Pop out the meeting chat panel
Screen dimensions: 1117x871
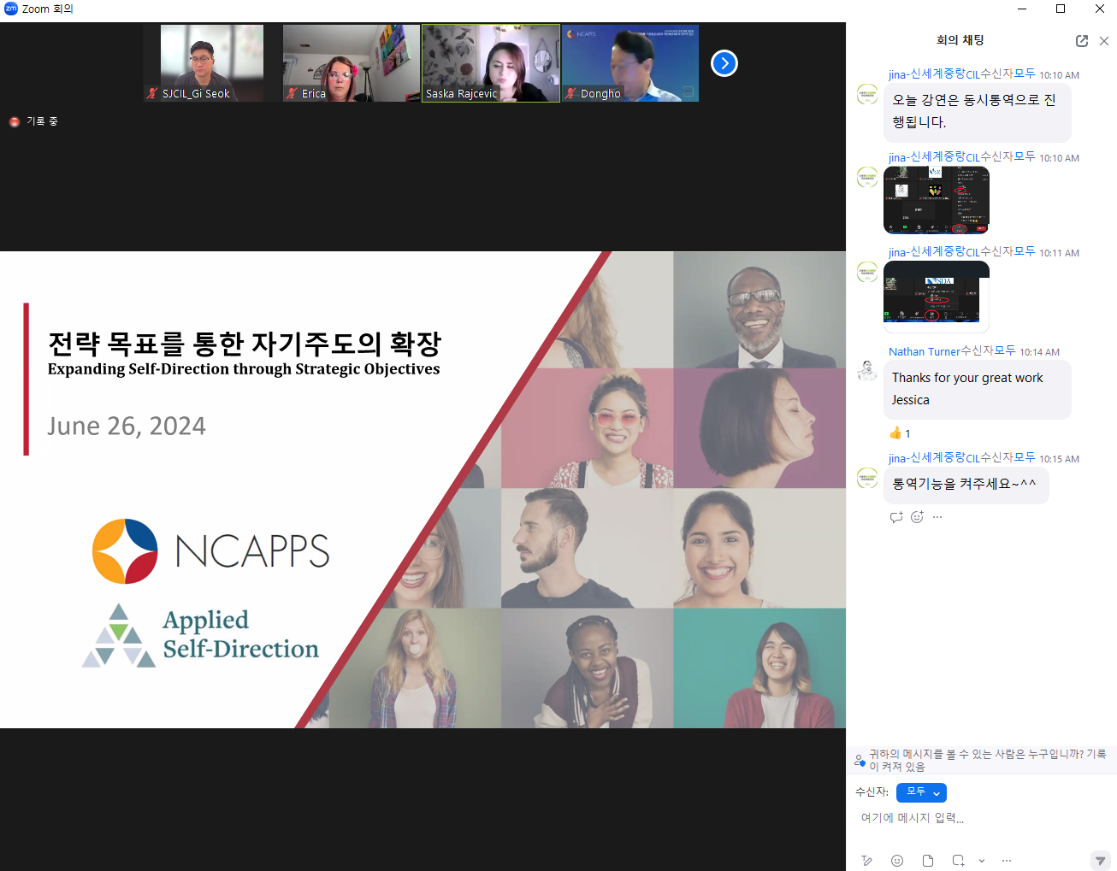tap(1082, 41)
